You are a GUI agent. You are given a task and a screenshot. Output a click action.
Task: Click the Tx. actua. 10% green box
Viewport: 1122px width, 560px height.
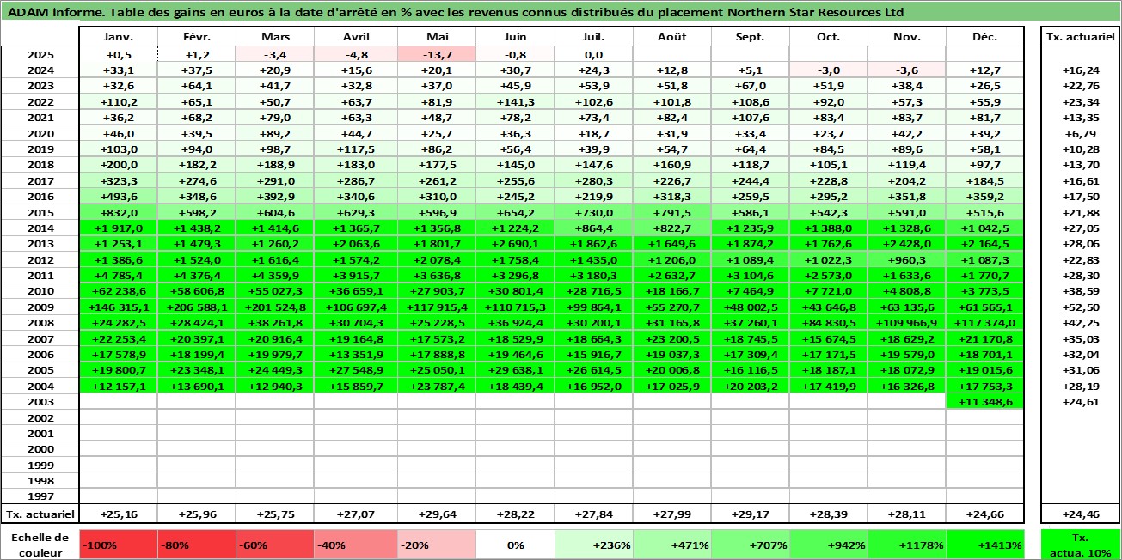(1080, 545)
